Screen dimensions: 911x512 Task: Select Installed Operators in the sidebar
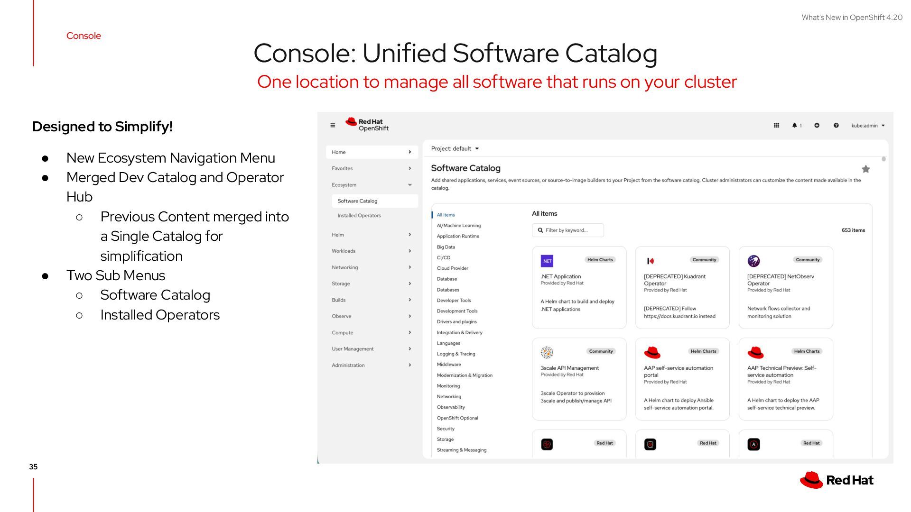point(359,216)
